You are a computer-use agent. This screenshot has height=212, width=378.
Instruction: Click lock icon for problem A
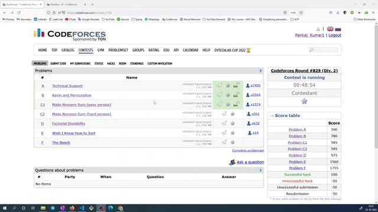pos(236,85)
